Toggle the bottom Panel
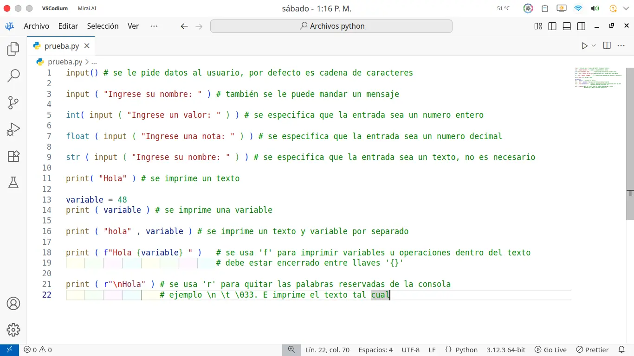The image size is (634, 356). click(x=567, y=26)
